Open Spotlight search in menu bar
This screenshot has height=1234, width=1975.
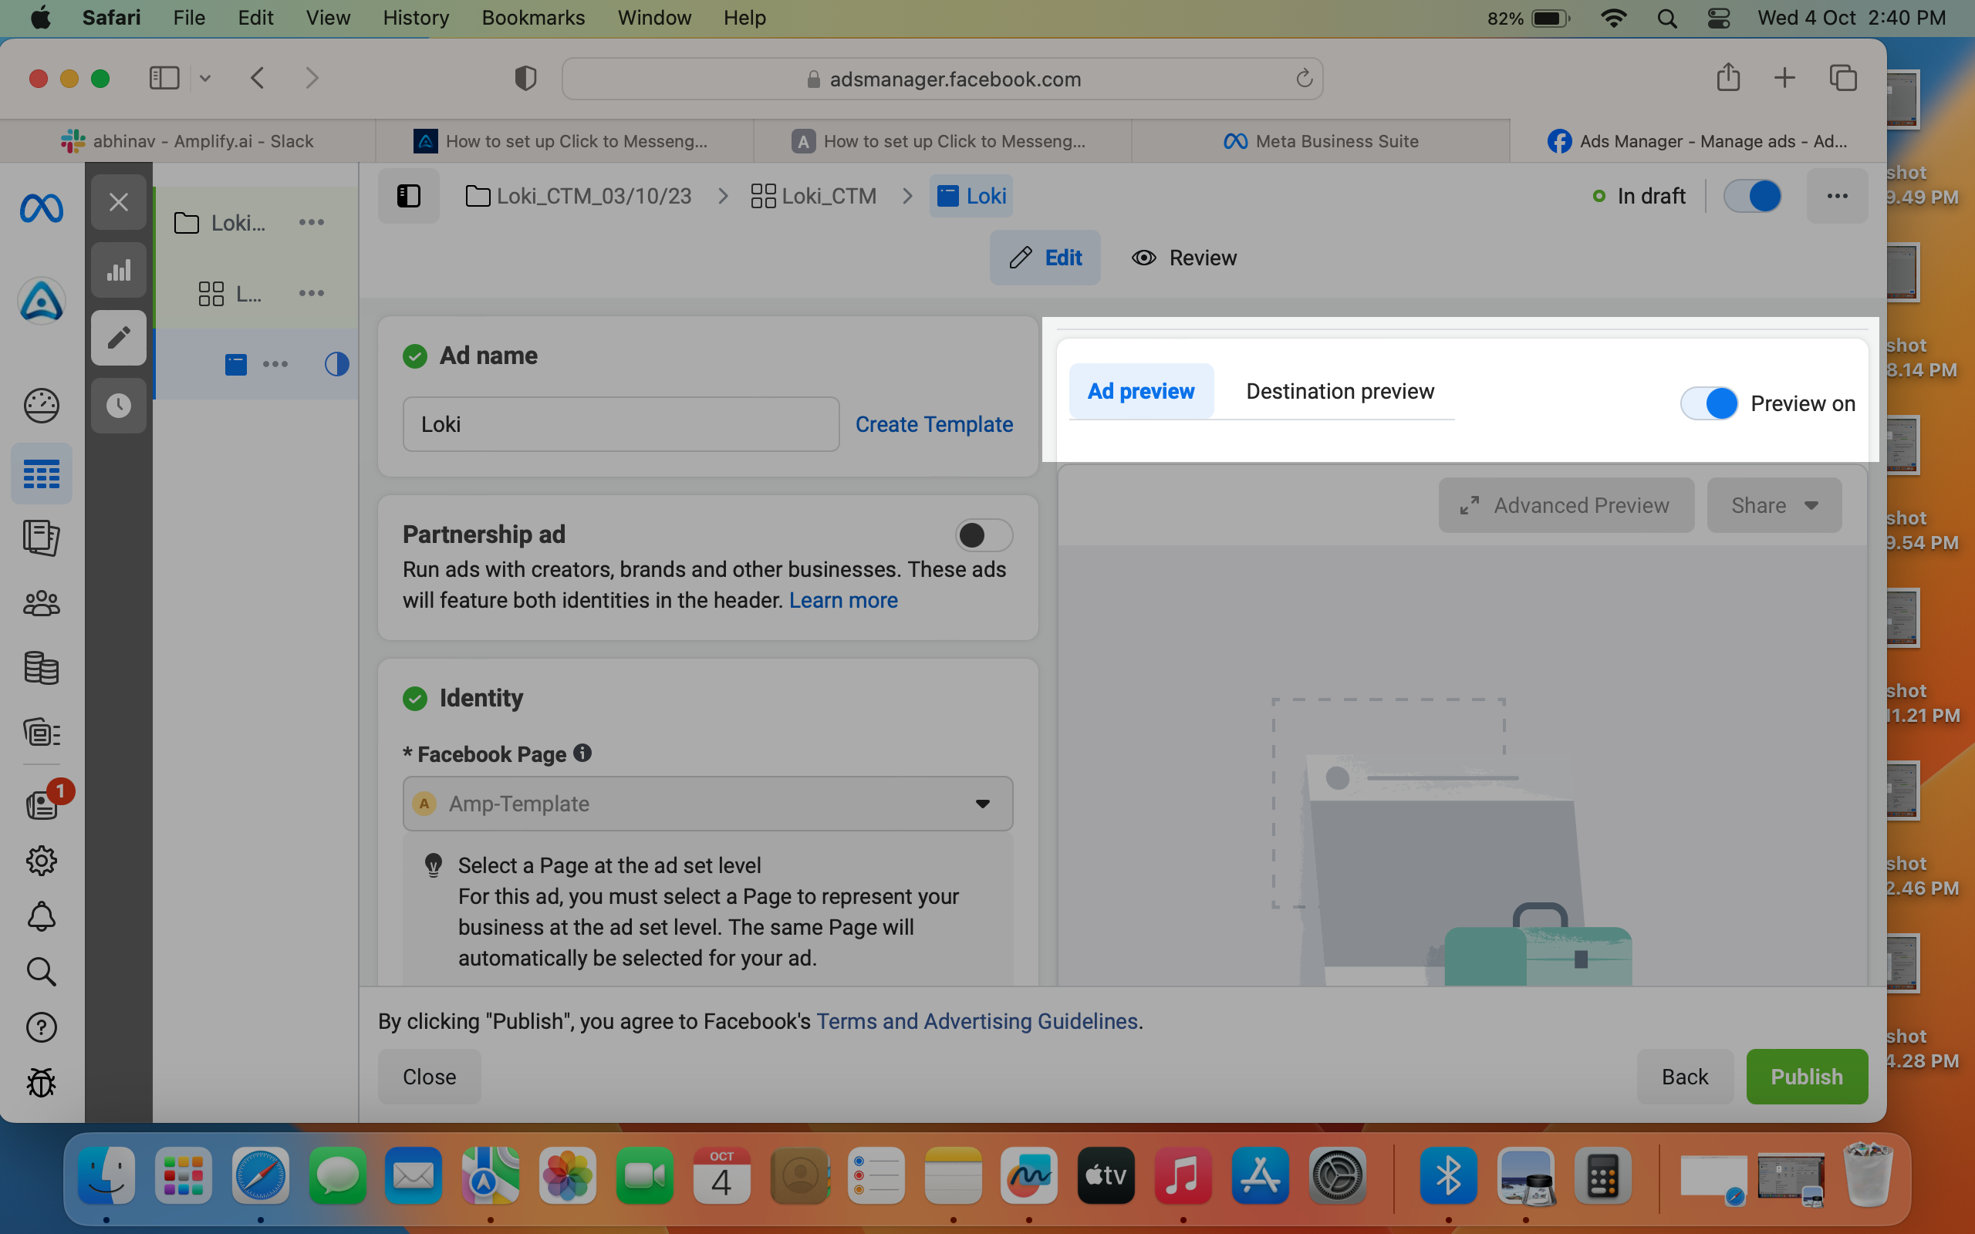pyautogui.click(x=1667, y=18)
